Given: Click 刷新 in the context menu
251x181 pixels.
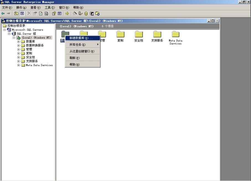Looking at the screenshot, I should click(x=82, y=58).
